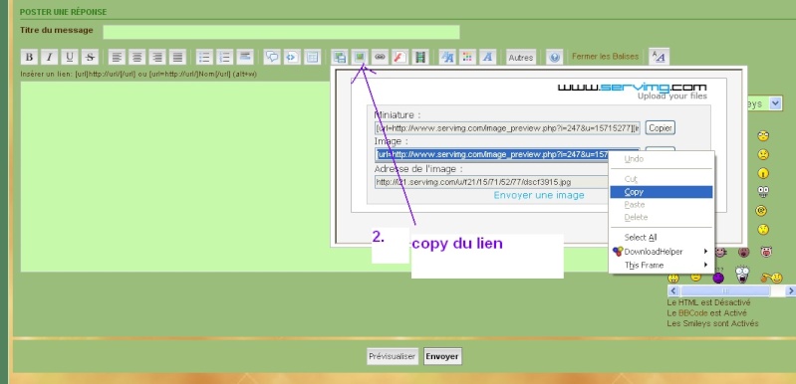796x384 pixels.
Task: Click Undo in the context menu
Action: pyautogui.click(x=661, y=159)
